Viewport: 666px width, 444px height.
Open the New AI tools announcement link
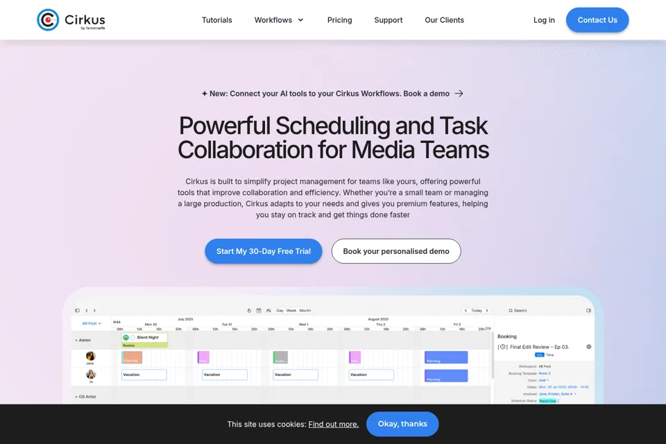coord(332,94)
